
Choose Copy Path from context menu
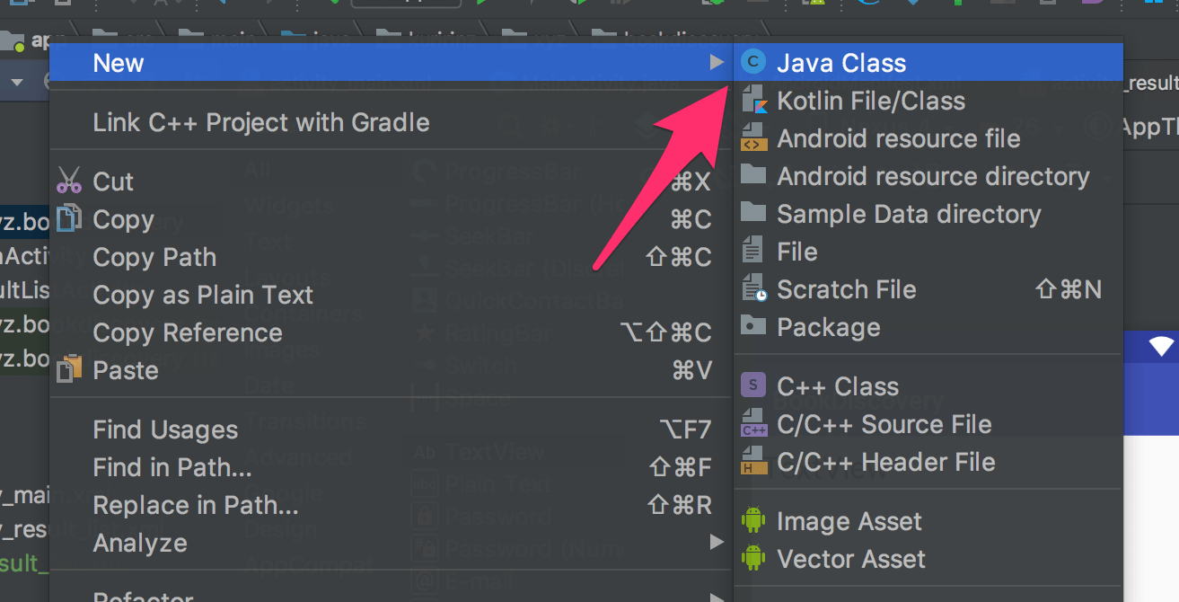[x=154, y=257]
